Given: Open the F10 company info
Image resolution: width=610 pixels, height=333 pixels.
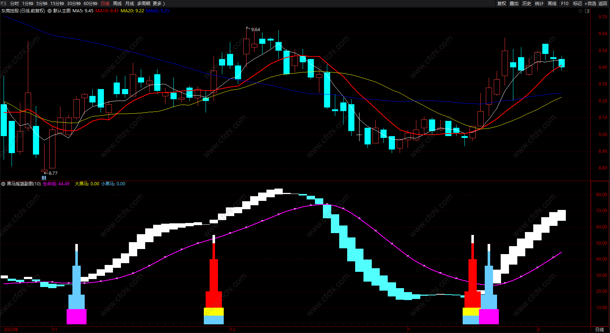Looking at the screenshot, I should click(x=565, y=3).
